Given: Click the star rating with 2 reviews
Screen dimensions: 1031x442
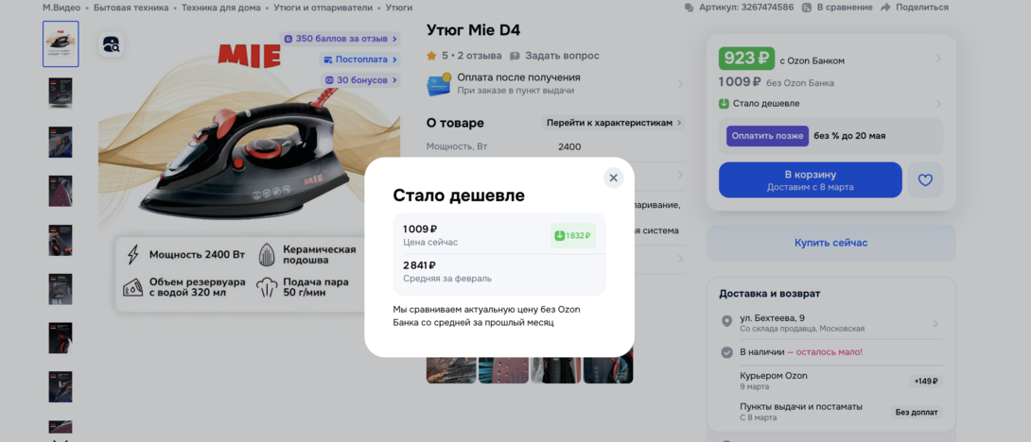Looking at the screenshot, I should pos(463,56).
